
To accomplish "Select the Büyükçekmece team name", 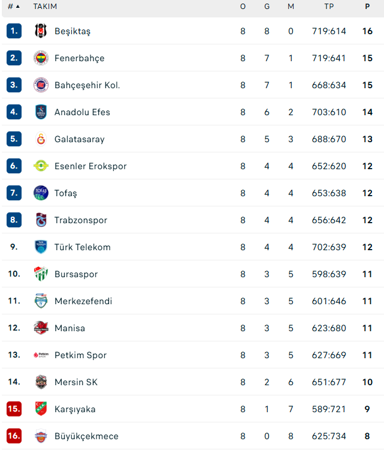I will click(x=86, y=436).
